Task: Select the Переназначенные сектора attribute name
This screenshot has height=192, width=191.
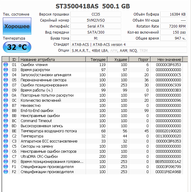Action: pyautogui.click(x=43, y=80)
